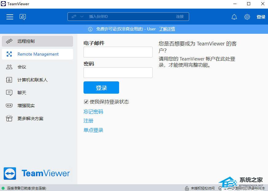The height and width of the screenshot is (191, 268).
Task: Open the hamburger menu
Action: [x=10, y=17]
